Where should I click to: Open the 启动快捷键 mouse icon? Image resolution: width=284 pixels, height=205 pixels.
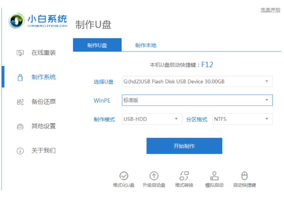point(245,176)
